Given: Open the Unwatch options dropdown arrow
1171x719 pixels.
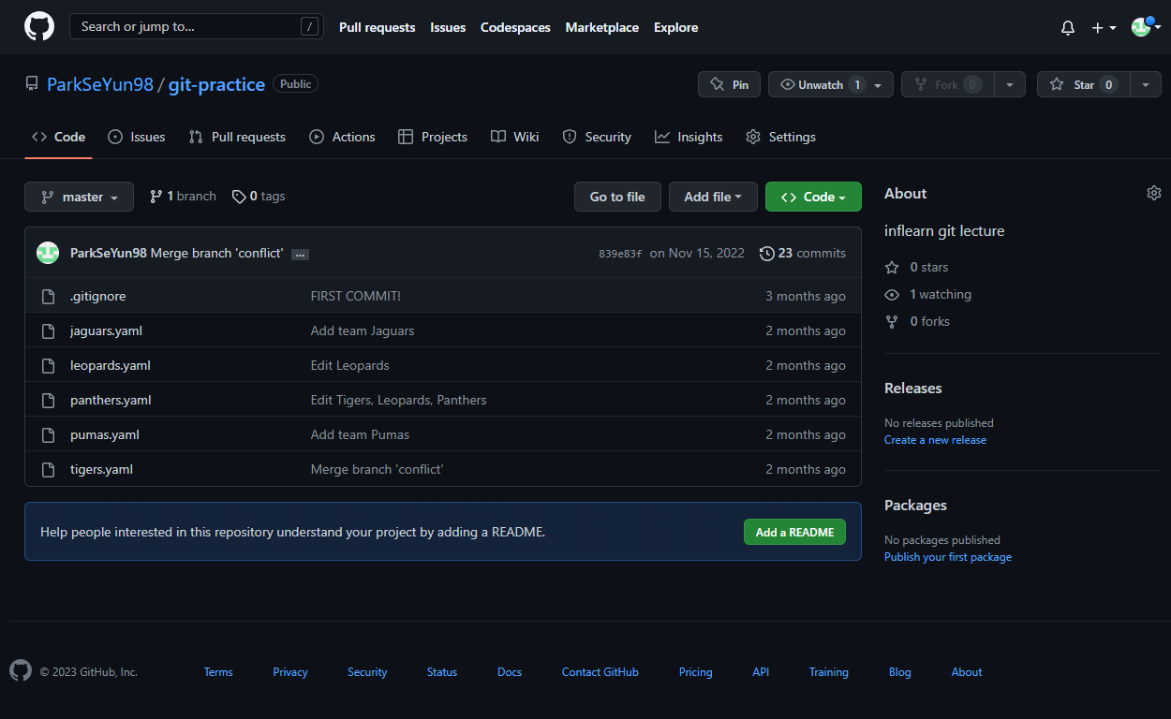Looking at the screenshot, I should click(879, 84).
